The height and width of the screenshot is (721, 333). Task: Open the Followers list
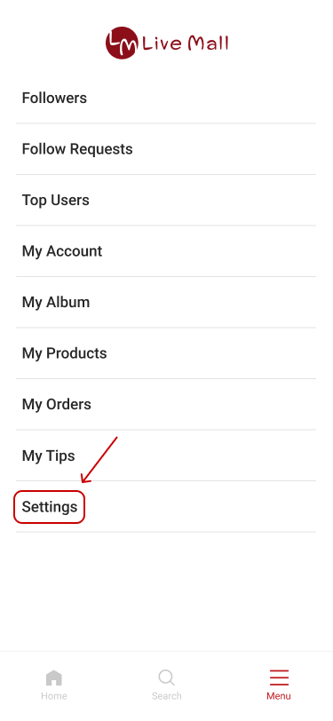(x=166, y=98)
